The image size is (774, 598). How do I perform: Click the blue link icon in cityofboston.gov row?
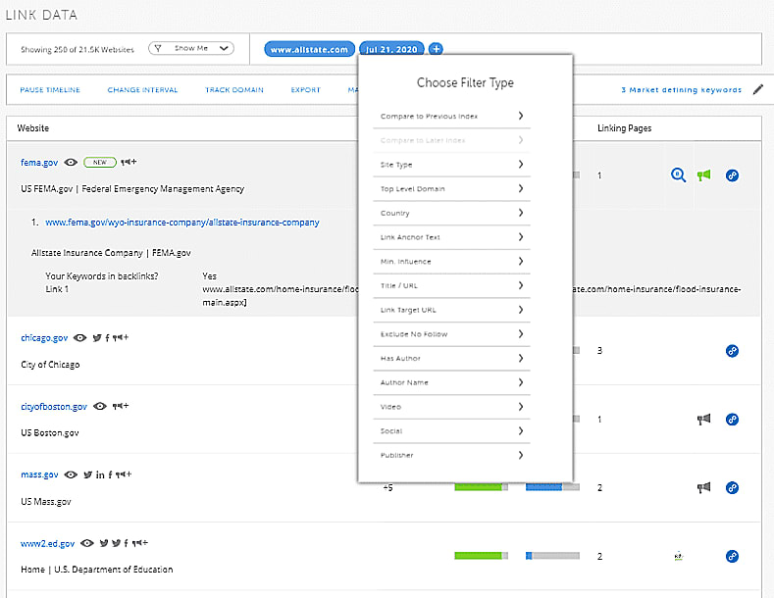point(732,420)
